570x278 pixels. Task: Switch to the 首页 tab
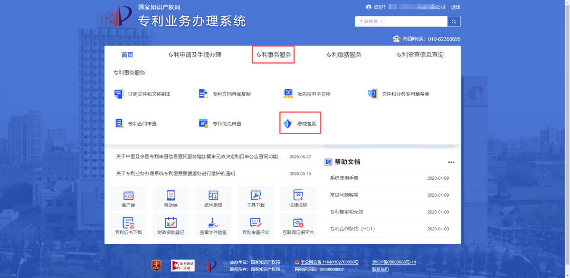127,55
